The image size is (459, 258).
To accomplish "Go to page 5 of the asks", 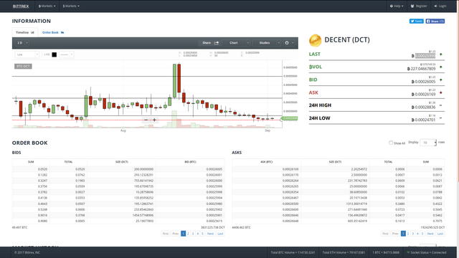I will 422,234.
